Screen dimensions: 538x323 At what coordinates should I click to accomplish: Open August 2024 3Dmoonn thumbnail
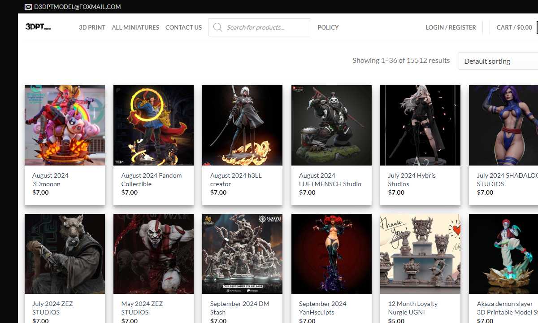tap(65, 125)
